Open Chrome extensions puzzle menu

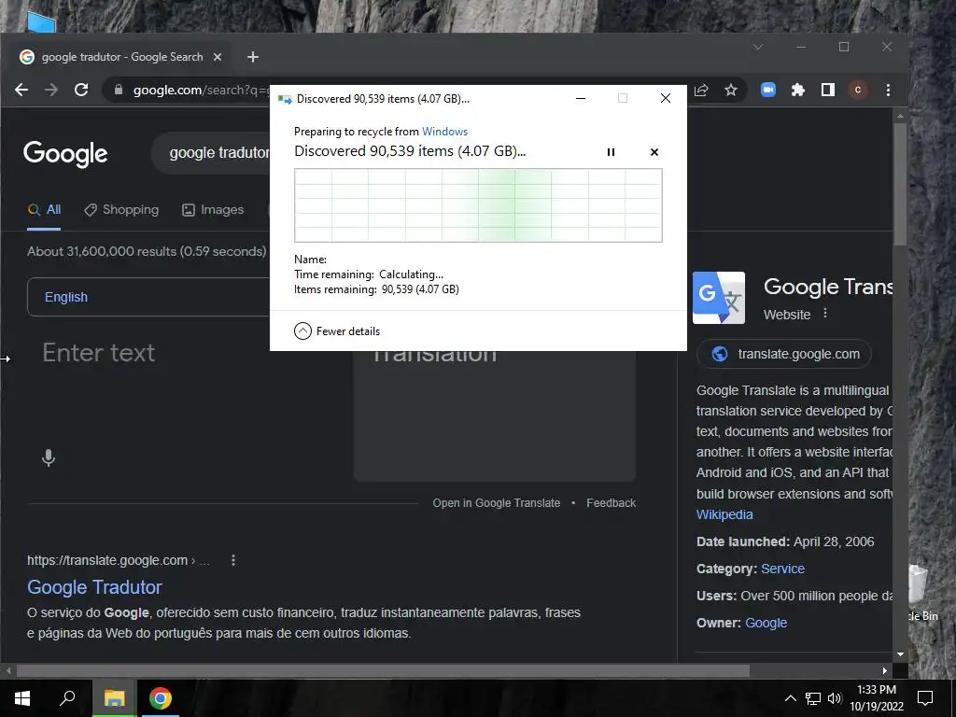pyautogui.click(x=798, y=91)
